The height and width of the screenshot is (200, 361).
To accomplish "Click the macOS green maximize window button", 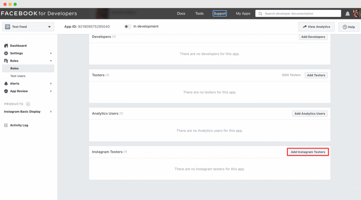I will pos(15,4).
